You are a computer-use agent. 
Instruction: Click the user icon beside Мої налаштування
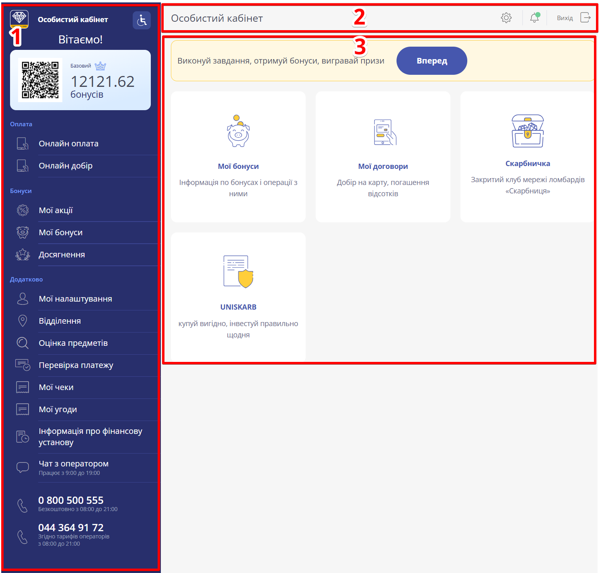[x=23, y=298]
